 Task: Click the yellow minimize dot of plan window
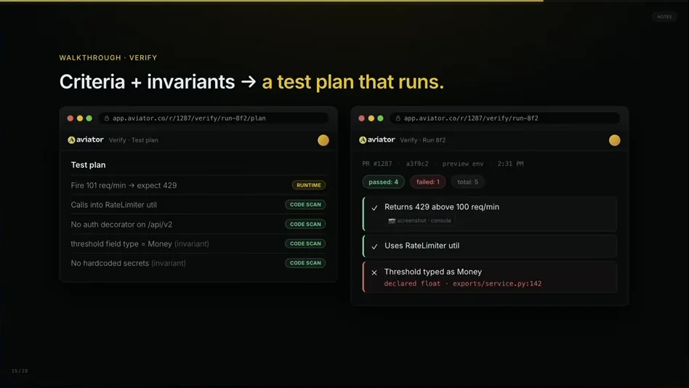[x=80, y=118]
